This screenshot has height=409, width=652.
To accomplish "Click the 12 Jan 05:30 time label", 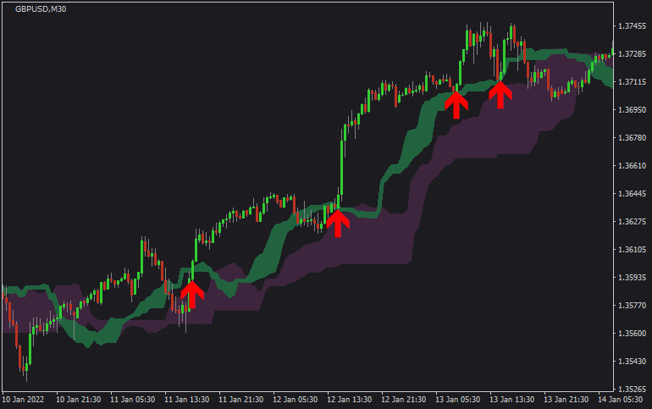I will (x=296, y=400).
